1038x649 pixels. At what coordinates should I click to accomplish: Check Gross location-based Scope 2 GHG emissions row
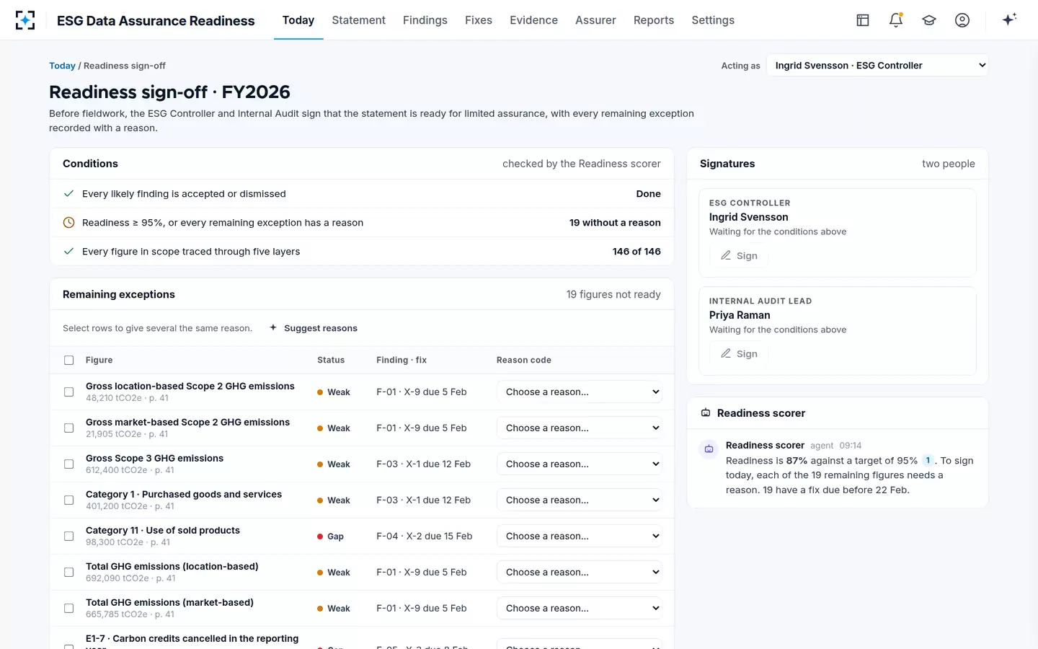pyautogui.click(x=69, y=392)
